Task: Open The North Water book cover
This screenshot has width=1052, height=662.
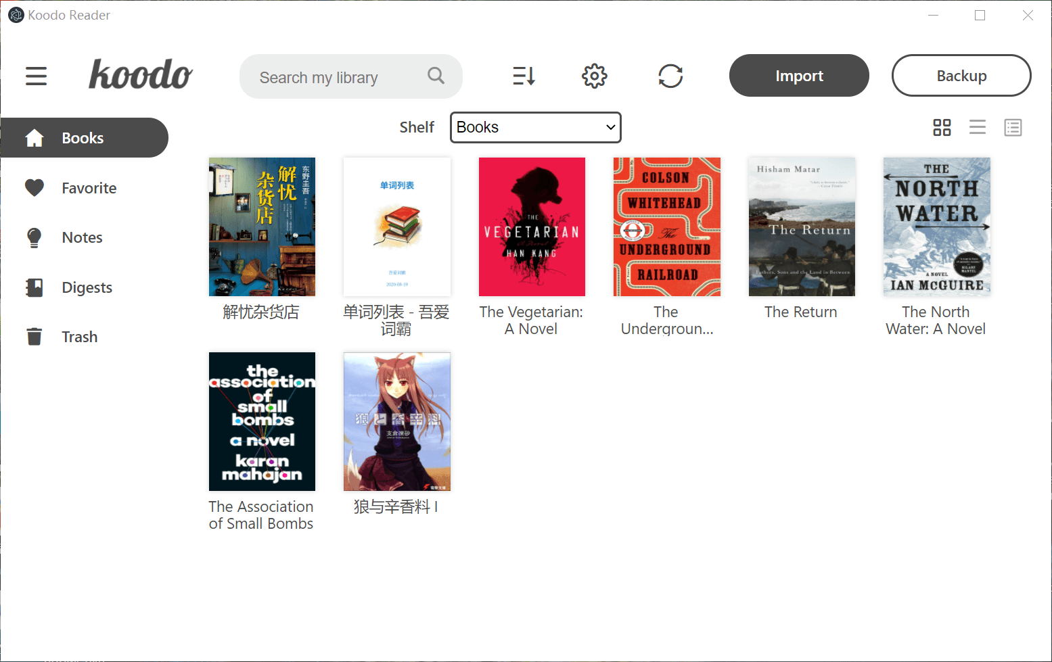Action: (x=936, y=227)
